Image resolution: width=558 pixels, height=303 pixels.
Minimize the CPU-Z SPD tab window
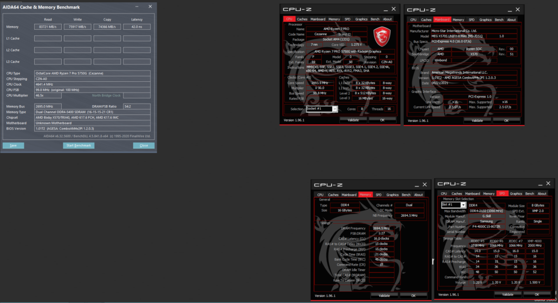point(540,184)
